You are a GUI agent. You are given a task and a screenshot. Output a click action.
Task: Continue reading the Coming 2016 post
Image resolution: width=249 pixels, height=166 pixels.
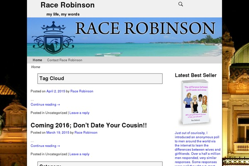click(45, 146)
